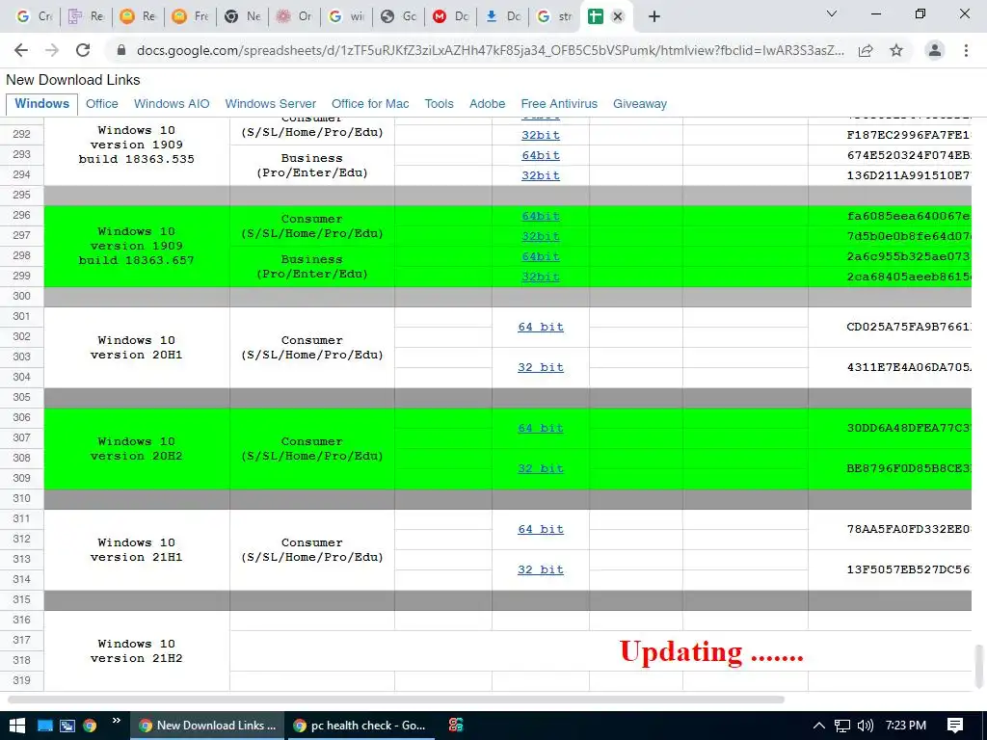Open the tab search chevron
Viewport: 987px width, 740px height.
tap(832, 13)
